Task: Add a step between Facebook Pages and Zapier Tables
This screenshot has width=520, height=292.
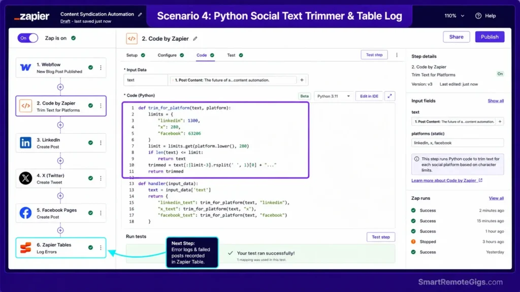Action: [60, 231]
